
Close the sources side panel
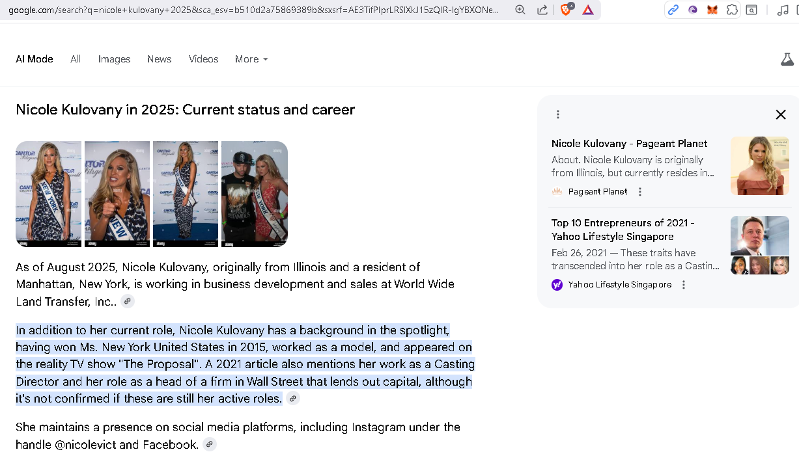[781, 114]
